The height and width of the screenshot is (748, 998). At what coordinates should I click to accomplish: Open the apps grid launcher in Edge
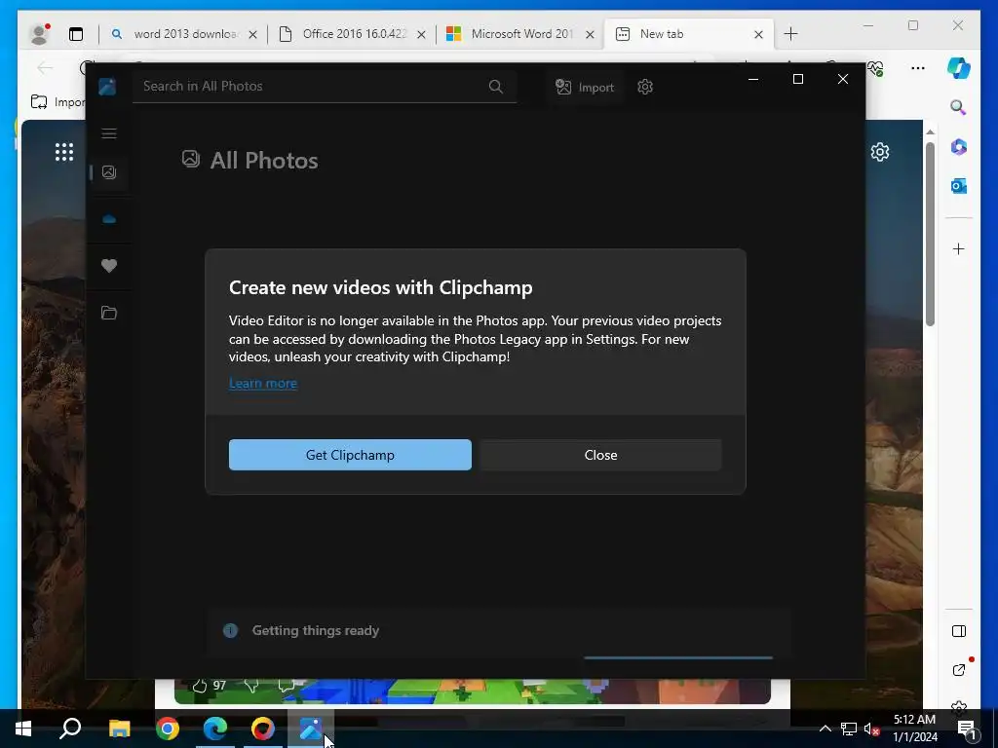[64, 152]
